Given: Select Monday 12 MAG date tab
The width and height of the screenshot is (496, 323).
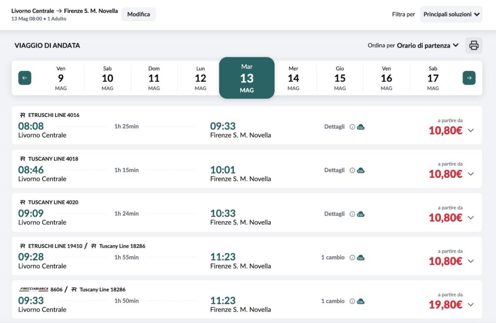Looking at the screenshot, I should [x=201, y=78].
